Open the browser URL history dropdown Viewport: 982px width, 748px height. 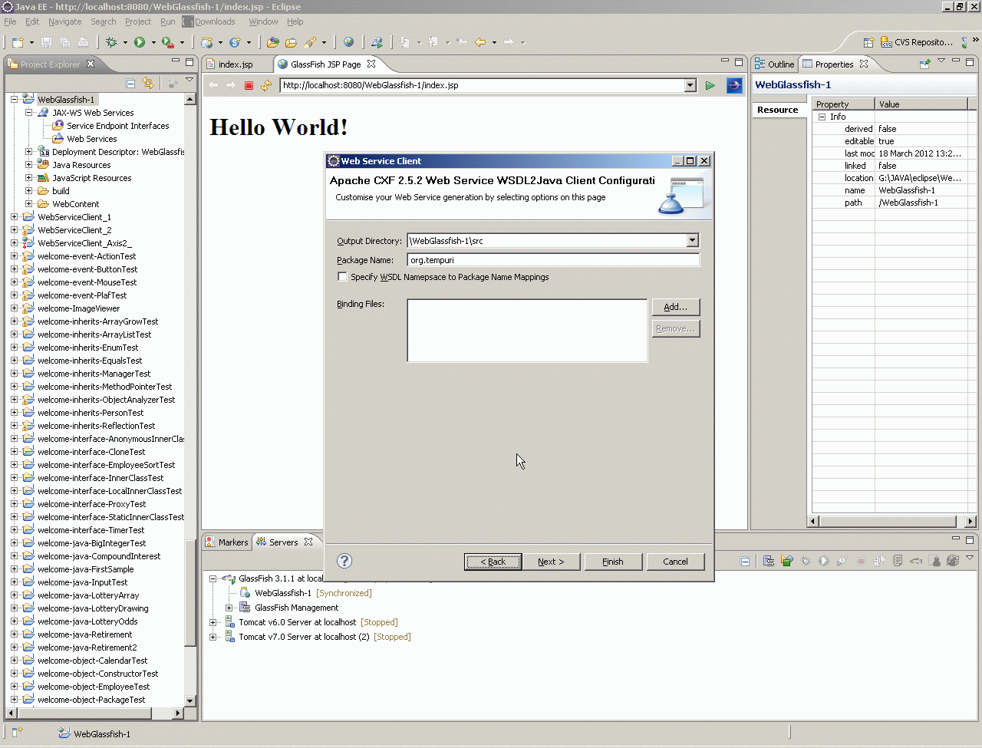point(690,85)
